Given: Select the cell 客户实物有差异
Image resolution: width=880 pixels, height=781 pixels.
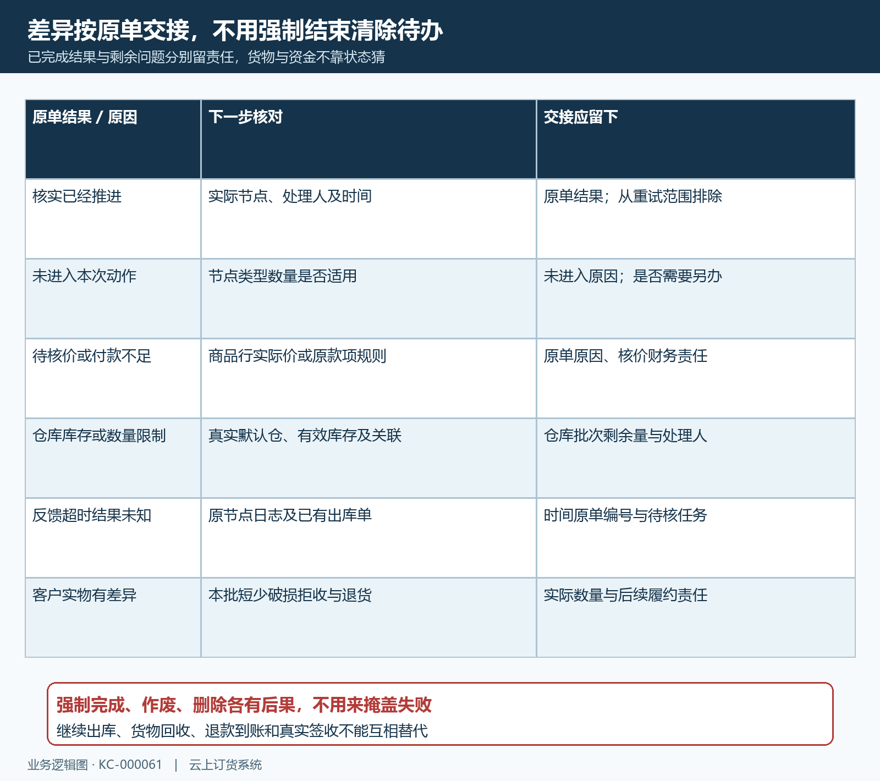Looking at the screenshot, I should point(113,618).
